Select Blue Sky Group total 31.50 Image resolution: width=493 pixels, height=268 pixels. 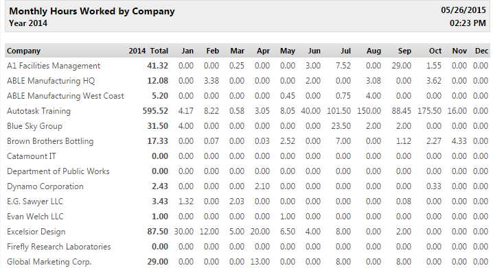(157, 126)
